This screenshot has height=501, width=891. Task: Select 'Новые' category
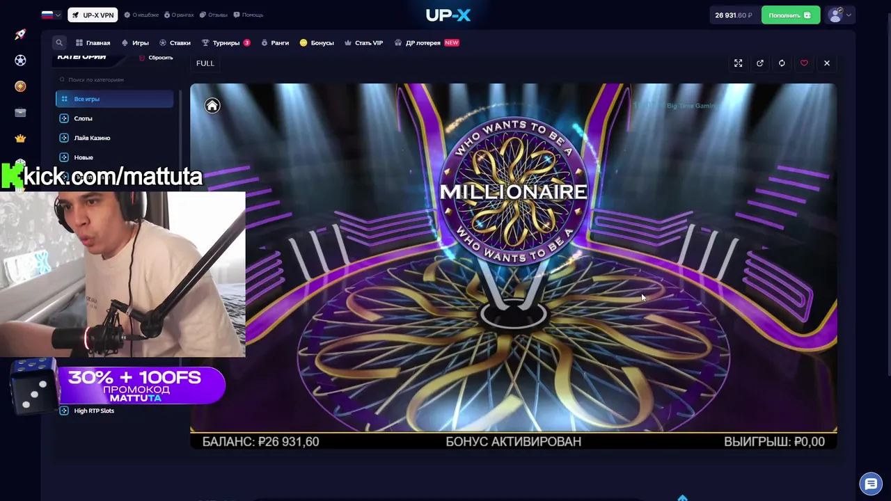(115, 157)
